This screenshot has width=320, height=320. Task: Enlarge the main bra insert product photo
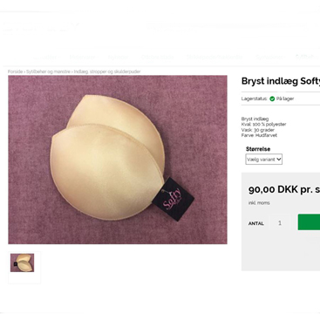(118, 160)
